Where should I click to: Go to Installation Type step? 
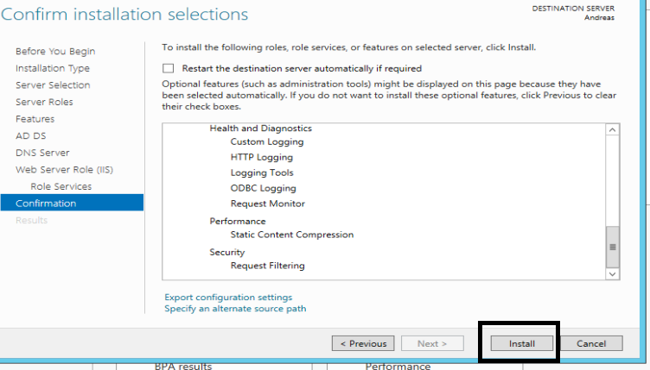click(x=53, y=68)
